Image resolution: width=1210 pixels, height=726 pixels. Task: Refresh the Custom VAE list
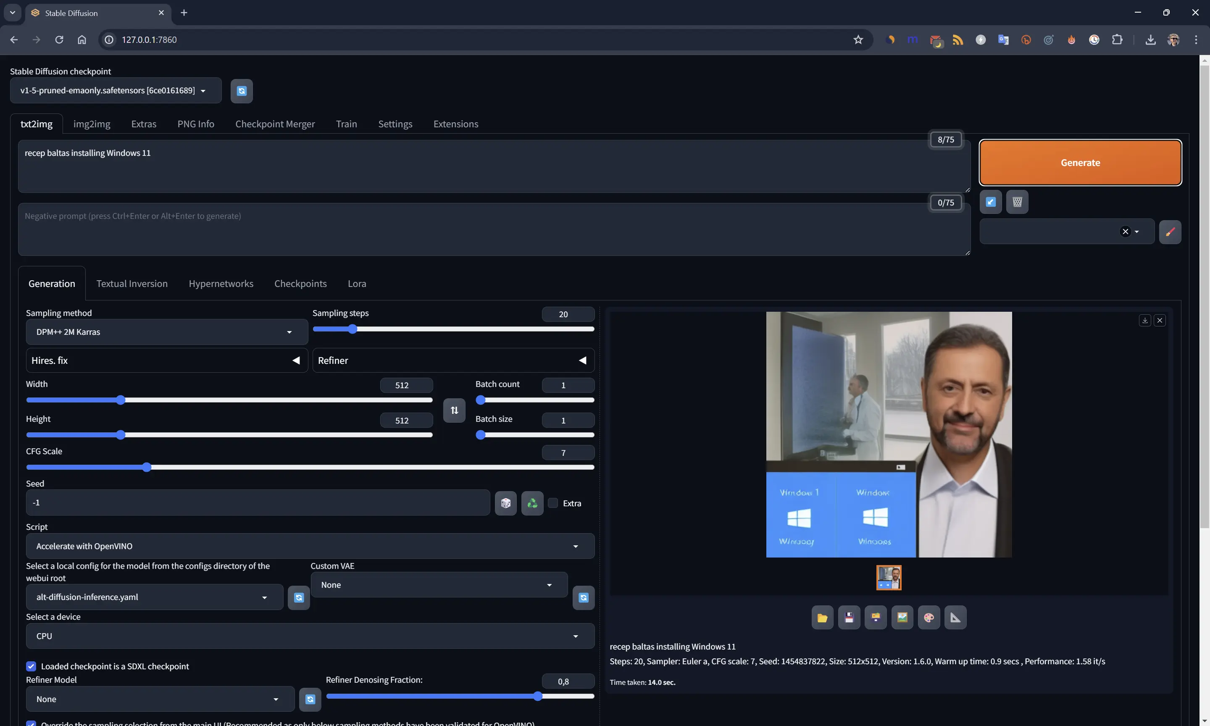[x=584, y=598]
